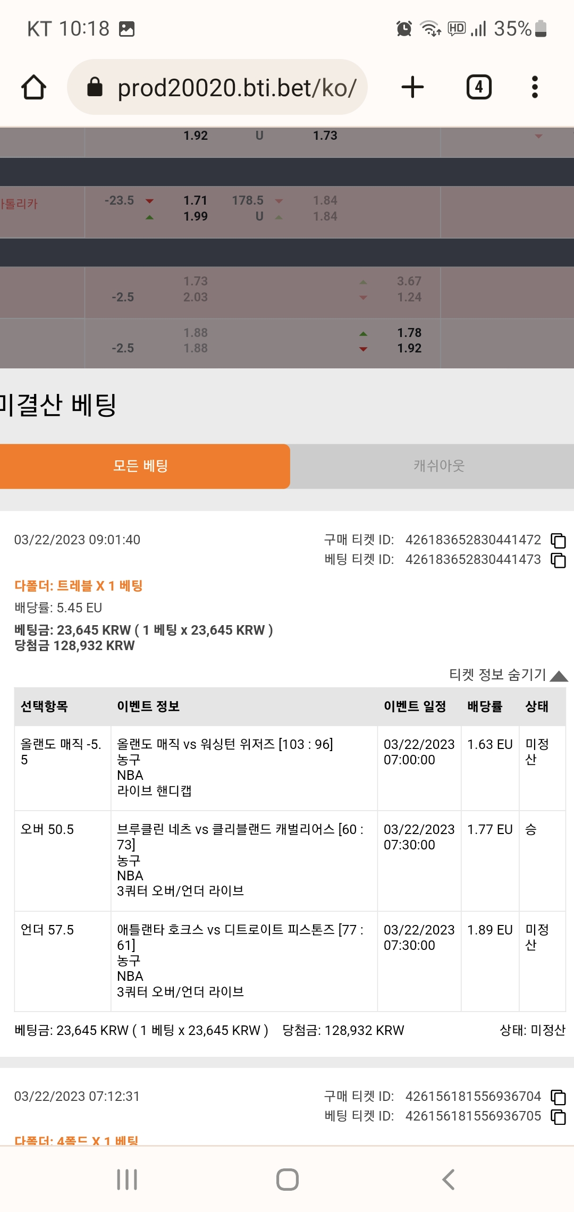Tap the image notification icon in status bar
Screen dimensions: 574x1212
click(x=126, y=29)
